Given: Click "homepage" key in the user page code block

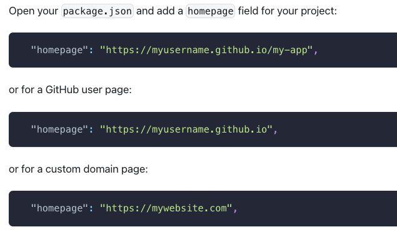Looking at the screenshot, I should [59, 129].
